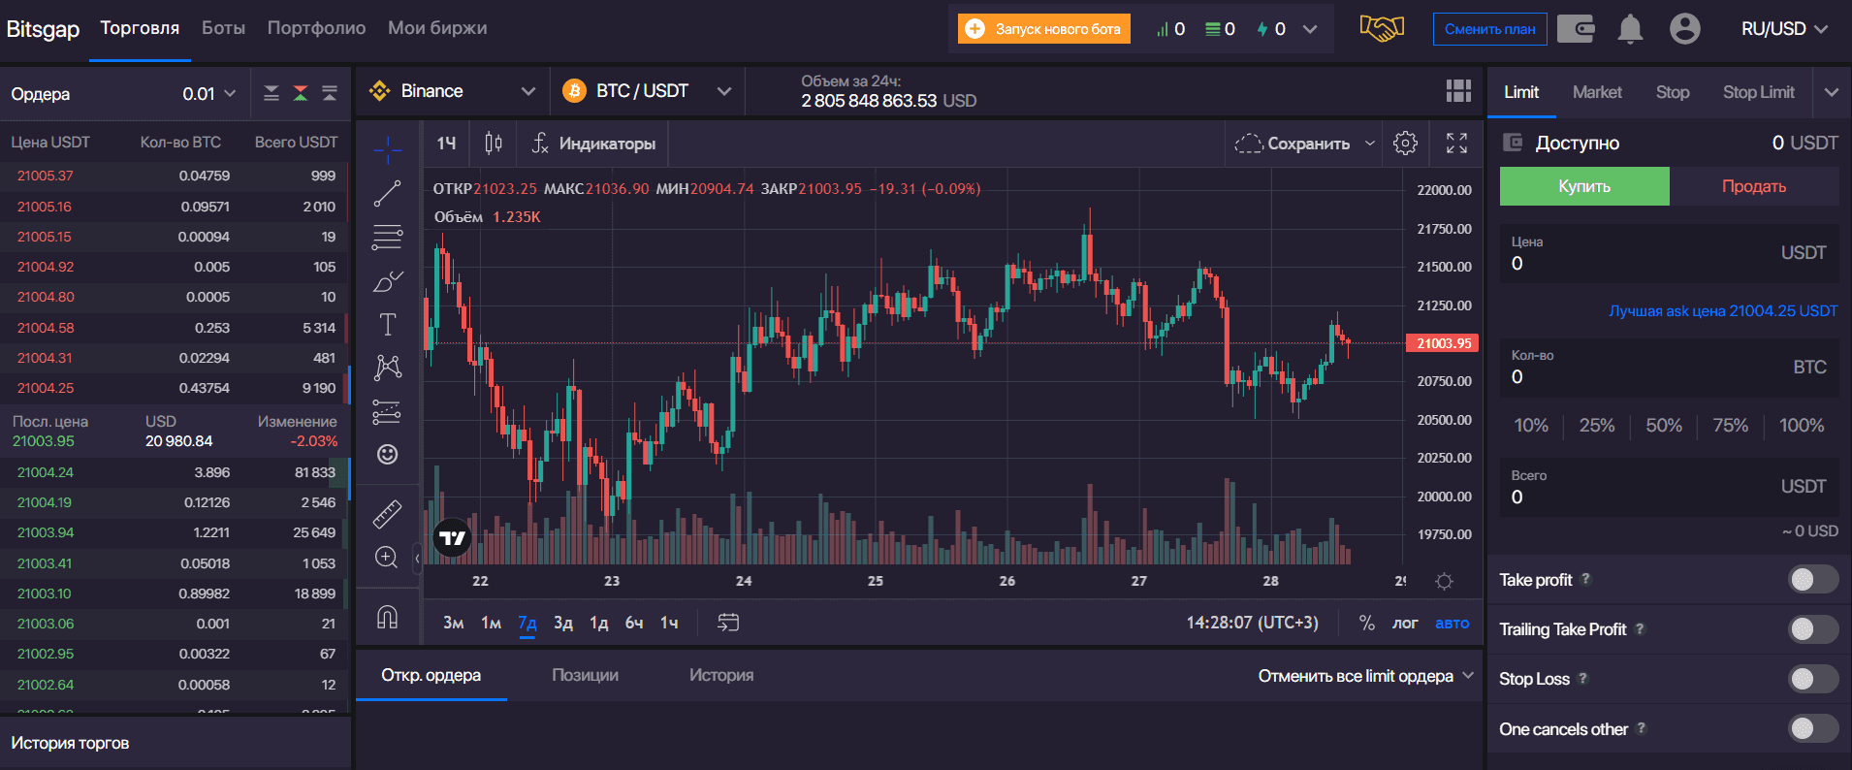Select the trend line drawing tool
This screenshot has width=1852, height=770.
point(387,193)
